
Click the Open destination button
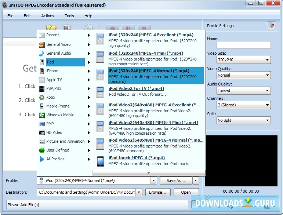pos(186,192)
